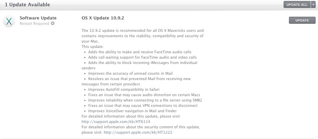Viewport: 318px width, 139px height.
Task: Click the UPDATE ALL button
Action: [297, 4]
